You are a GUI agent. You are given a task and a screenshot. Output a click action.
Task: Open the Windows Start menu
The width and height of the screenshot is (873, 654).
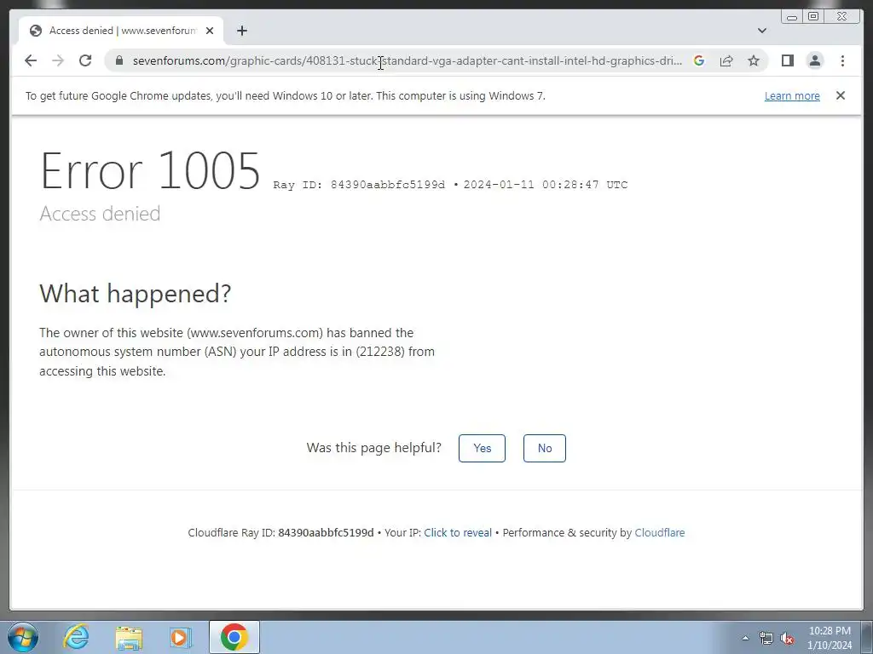click(23, 637)
